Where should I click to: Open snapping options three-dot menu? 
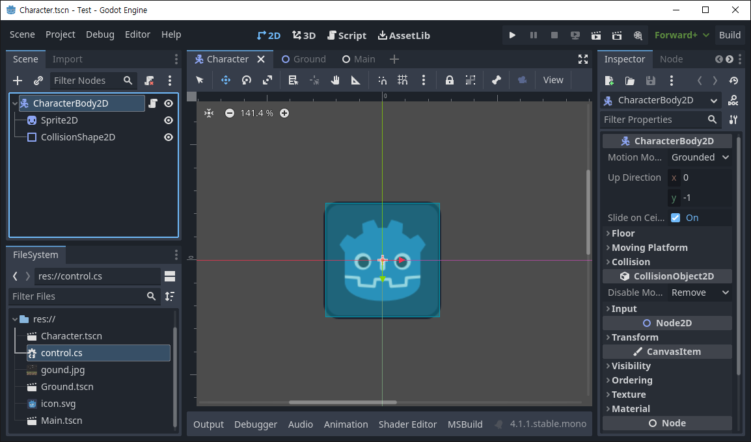pos(424,81)
